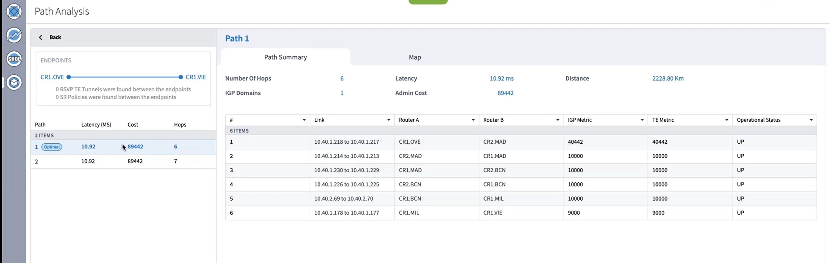Open the SHQL query sidebar icon

click(14, 59)
